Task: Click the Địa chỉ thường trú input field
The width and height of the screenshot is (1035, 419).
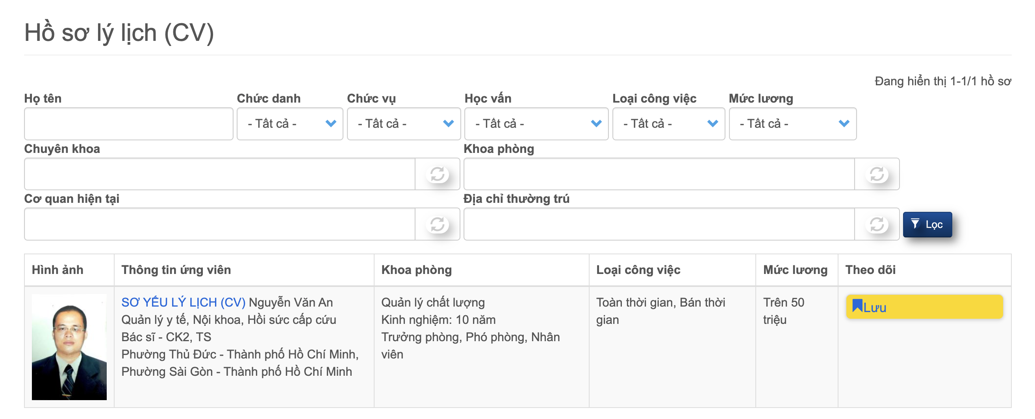Action: pos(659,224)
